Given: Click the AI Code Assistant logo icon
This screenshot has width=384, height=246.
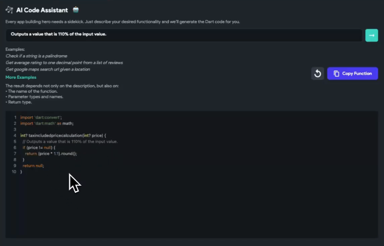Looking at the screenshot, I should click(x=9, y=10).
